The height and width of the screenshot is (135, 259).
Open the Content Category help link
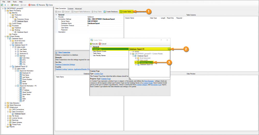coord(142,85)
